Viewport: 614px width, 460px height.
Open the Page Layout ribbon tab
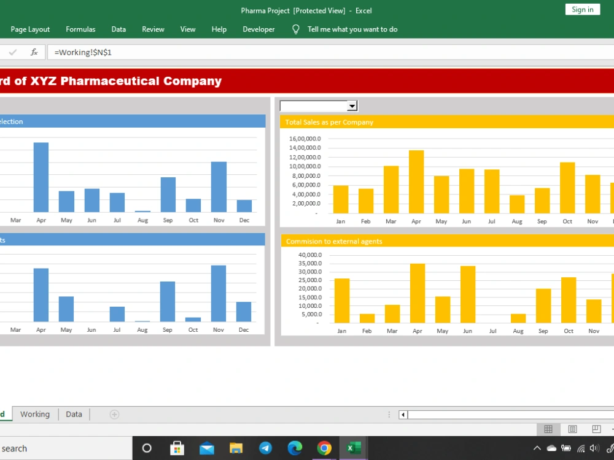[x=30, y=29]
